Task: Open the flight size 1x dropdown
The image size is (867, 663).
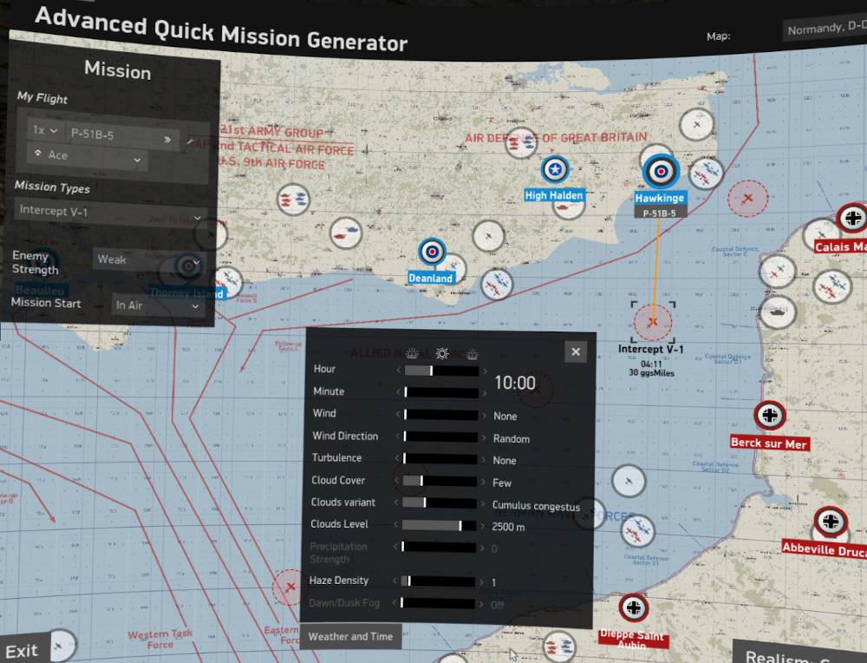Action: pyautogui.click(x=46, y=131)
